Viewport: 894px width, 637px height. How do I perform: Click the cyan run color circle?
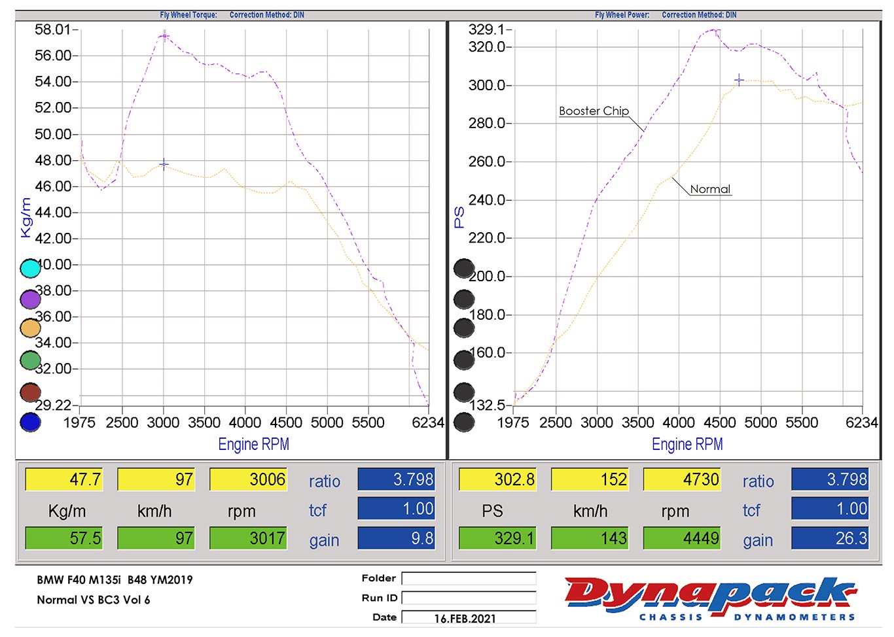31,268
